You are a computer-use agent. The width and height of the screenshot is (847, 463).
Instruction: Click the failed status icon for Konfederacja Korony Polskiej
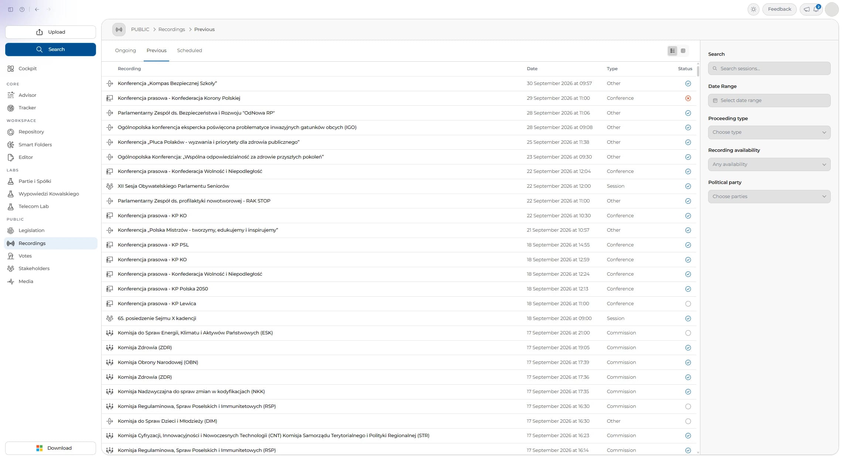688,98
